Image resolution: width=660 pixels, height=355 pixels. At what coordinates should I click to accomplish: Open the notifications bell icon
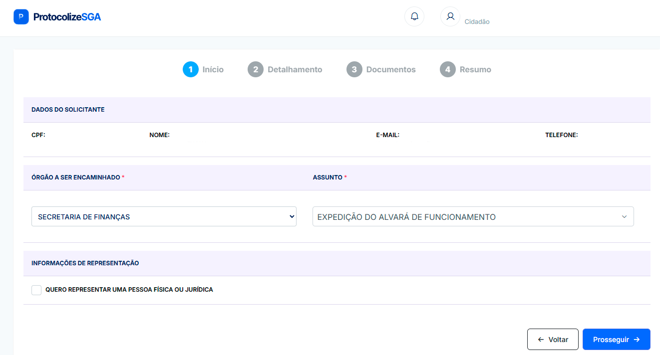tap(414, 16)
